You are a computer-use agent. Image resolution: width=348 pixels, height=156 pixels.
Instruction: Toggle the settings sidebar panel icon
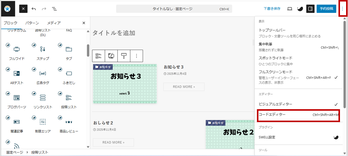click(310, 8)
